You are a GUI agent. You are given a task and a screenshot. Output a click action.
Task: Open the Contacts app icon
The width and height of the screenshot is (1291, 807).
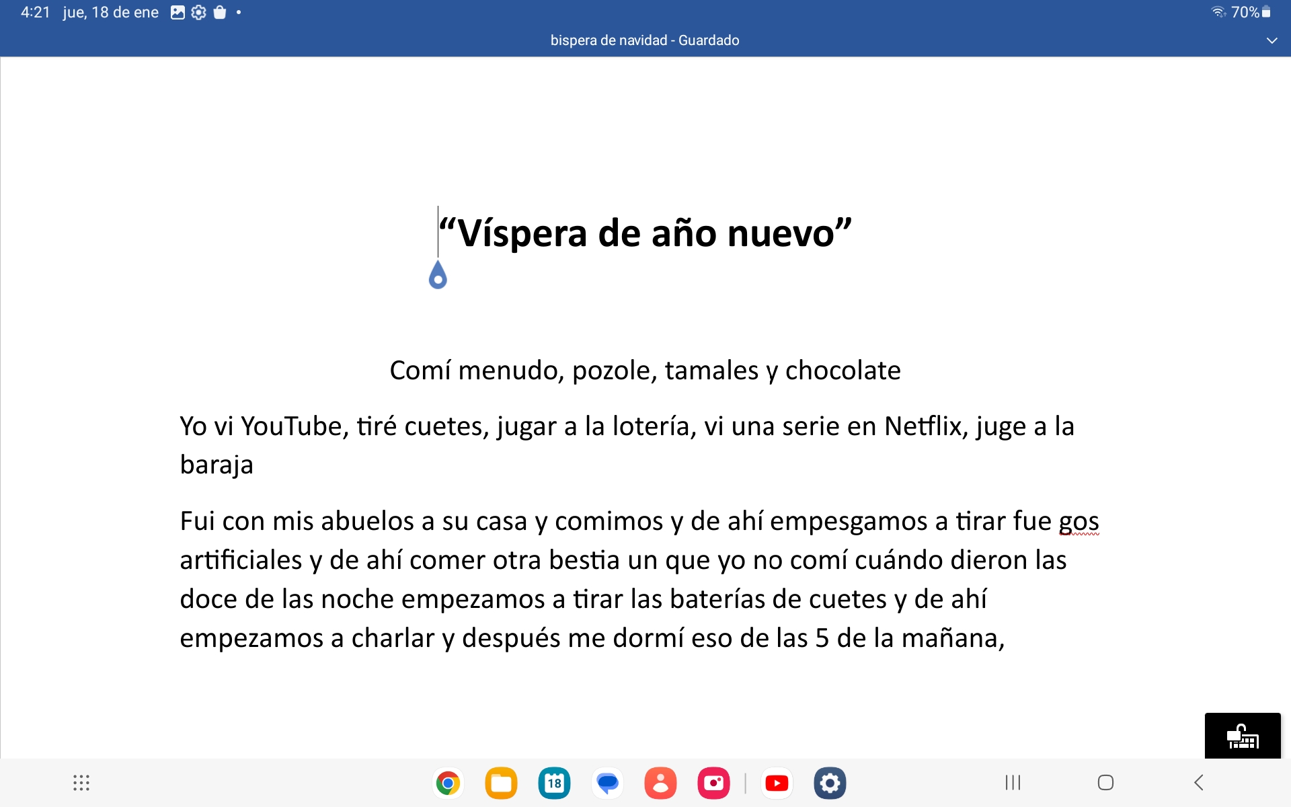coord(660,783)
